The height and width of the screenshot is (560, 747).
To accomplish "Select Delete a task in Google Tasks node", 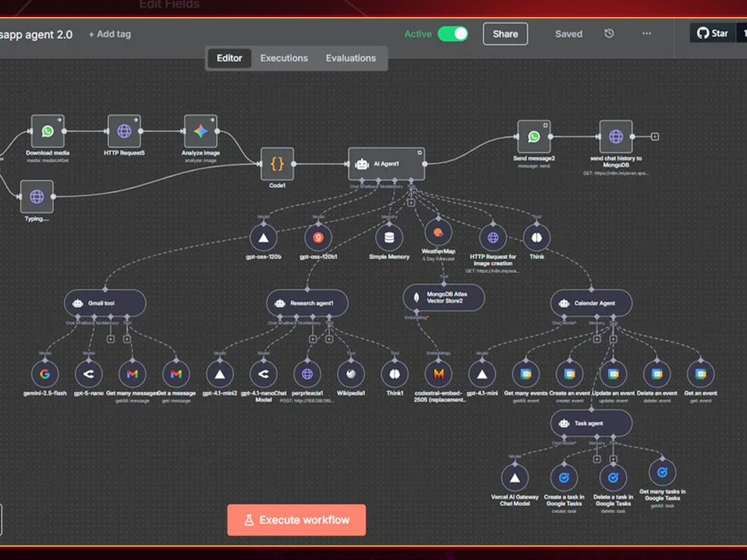I will point(613,478).
